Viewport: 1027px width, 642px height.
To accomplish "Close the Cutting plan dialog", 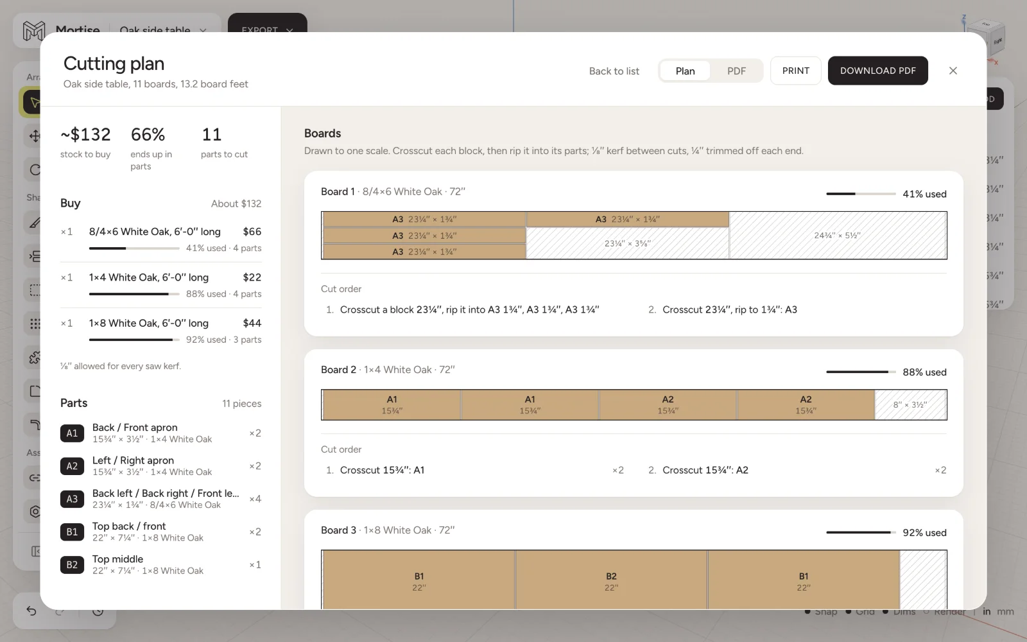I will click(x=953, y=71).
